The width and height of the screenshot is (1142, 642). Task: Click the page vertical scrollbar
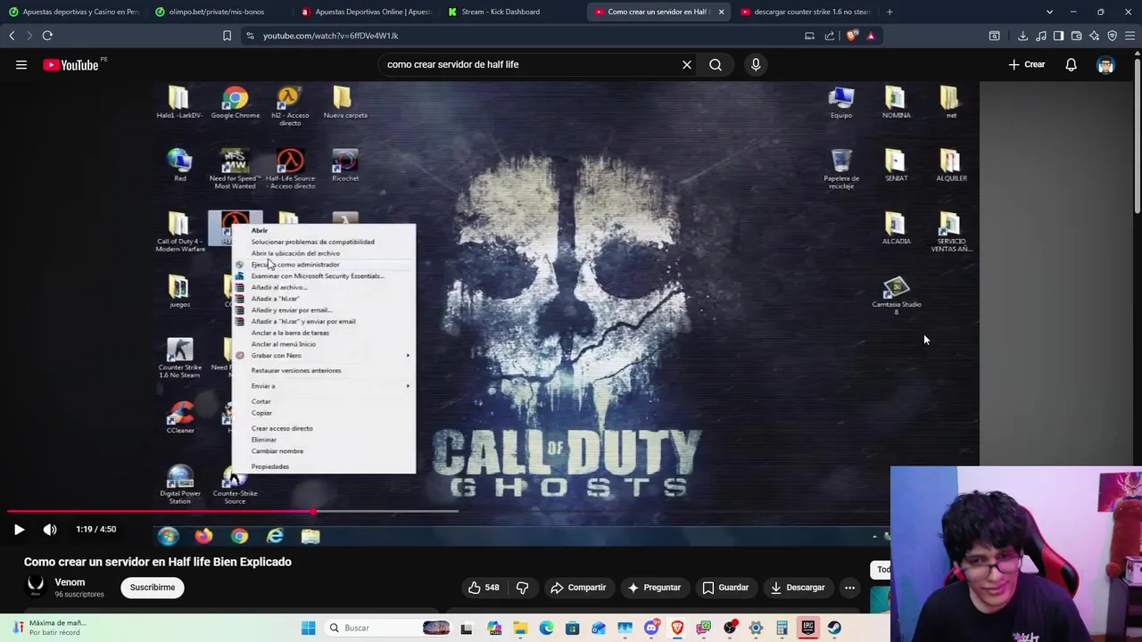tap(1137, 134)
